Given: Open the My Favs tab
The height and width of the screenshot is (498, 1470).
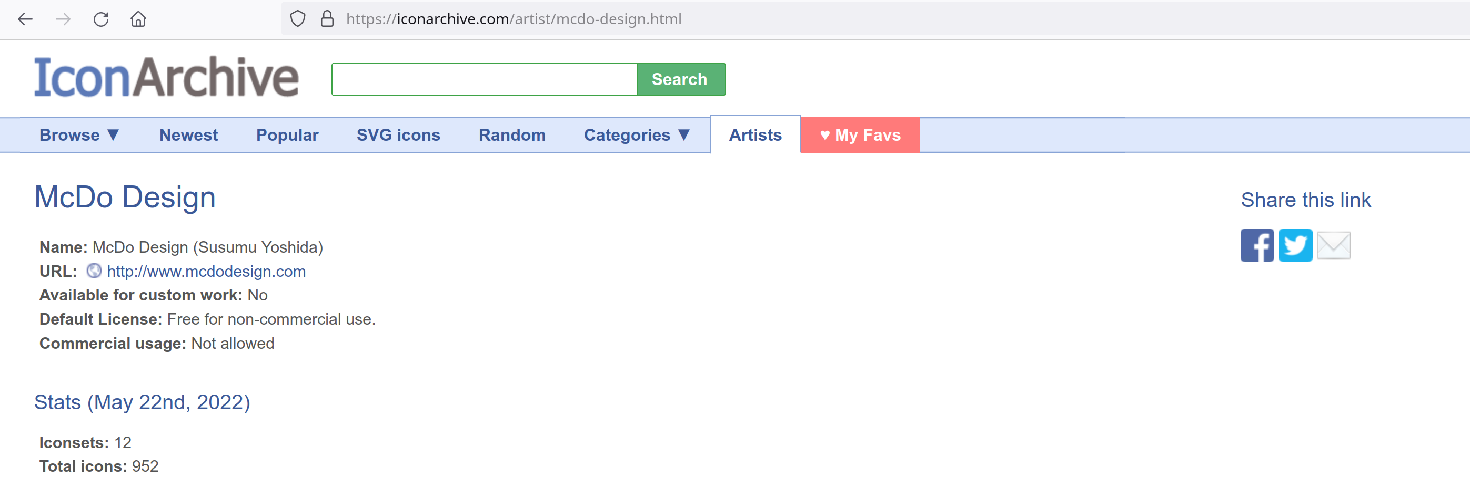Looking at the screenshot, I should click(x=860, y=135).
